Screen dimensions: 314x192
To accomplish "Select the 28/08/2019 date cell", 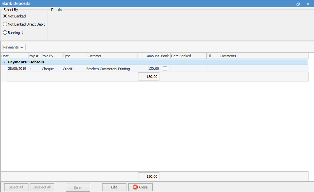I will [17, 69].
